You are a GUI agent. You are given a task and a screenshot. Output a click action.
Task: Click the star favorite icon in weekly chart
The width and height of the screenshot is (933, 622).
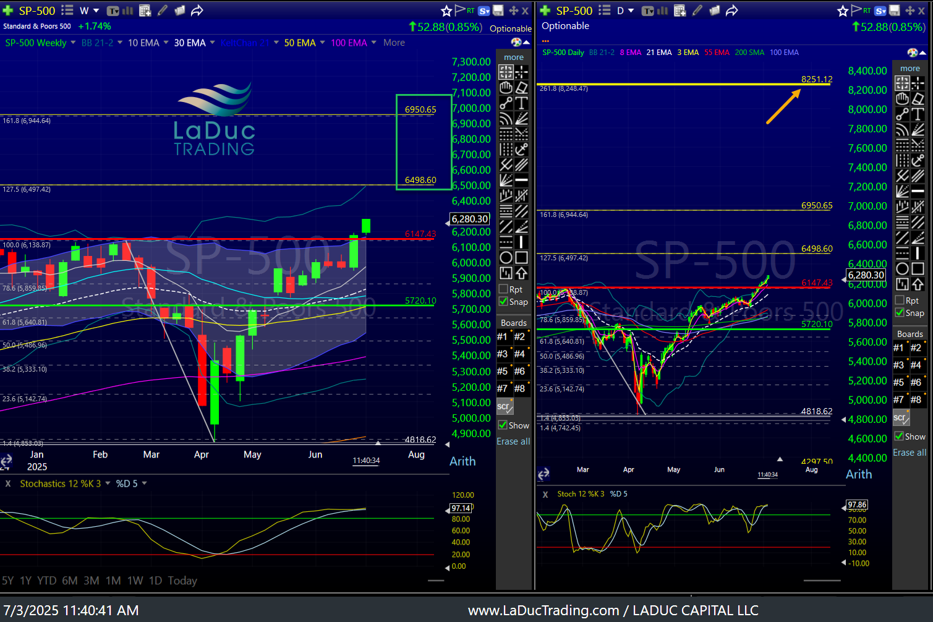click(x=446, y=11)
